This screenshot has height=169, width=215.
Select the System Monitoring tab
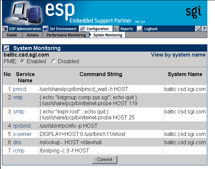108,35
